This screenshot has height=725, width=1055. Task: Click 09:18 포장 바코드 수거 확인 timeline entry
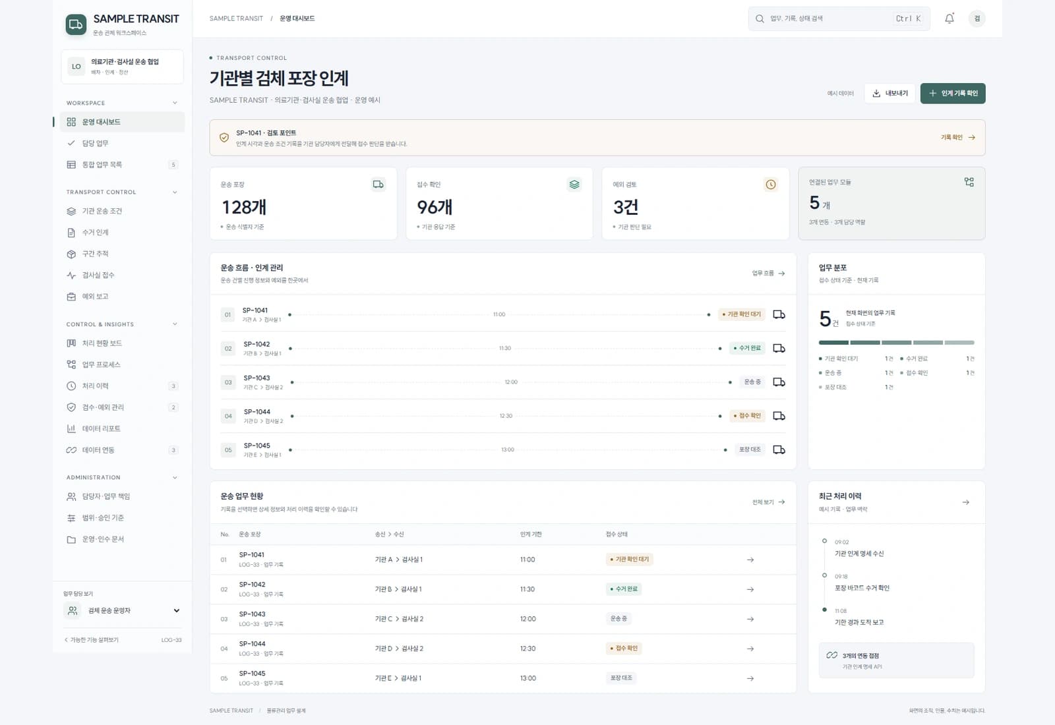tap(862, 583)
